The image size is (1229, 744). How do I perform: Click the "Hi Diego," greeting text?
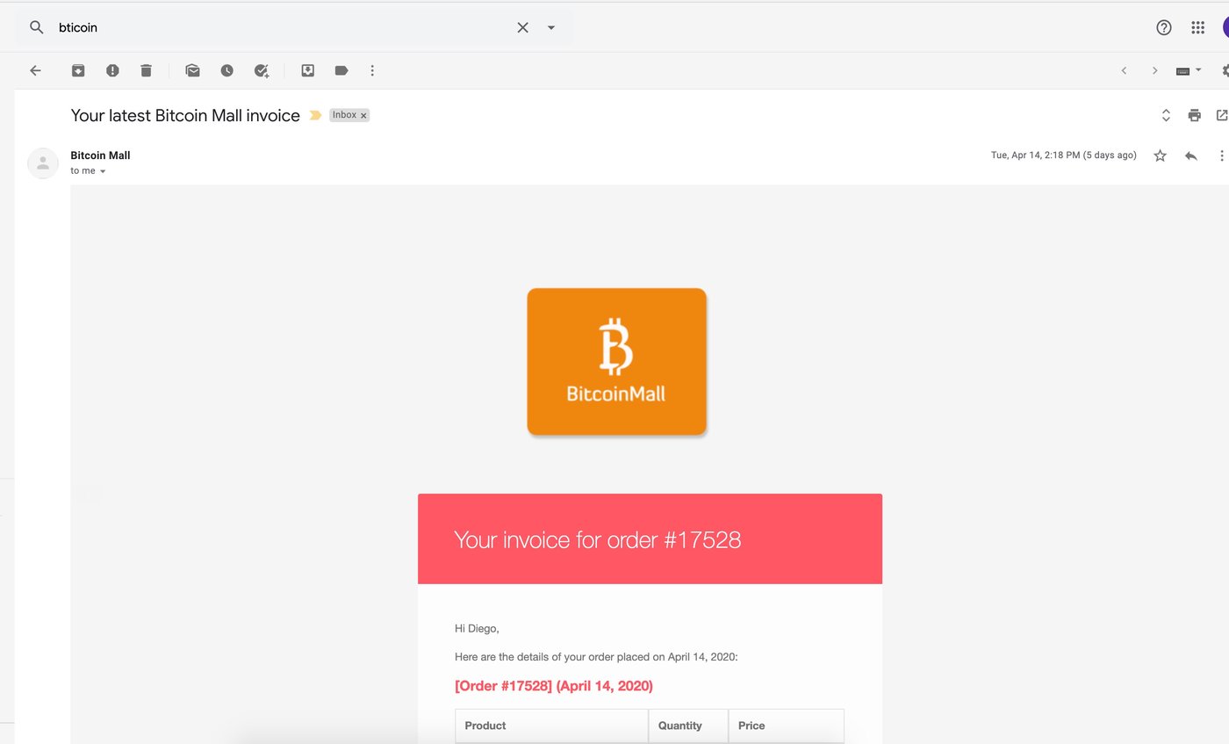coord(477,628)
